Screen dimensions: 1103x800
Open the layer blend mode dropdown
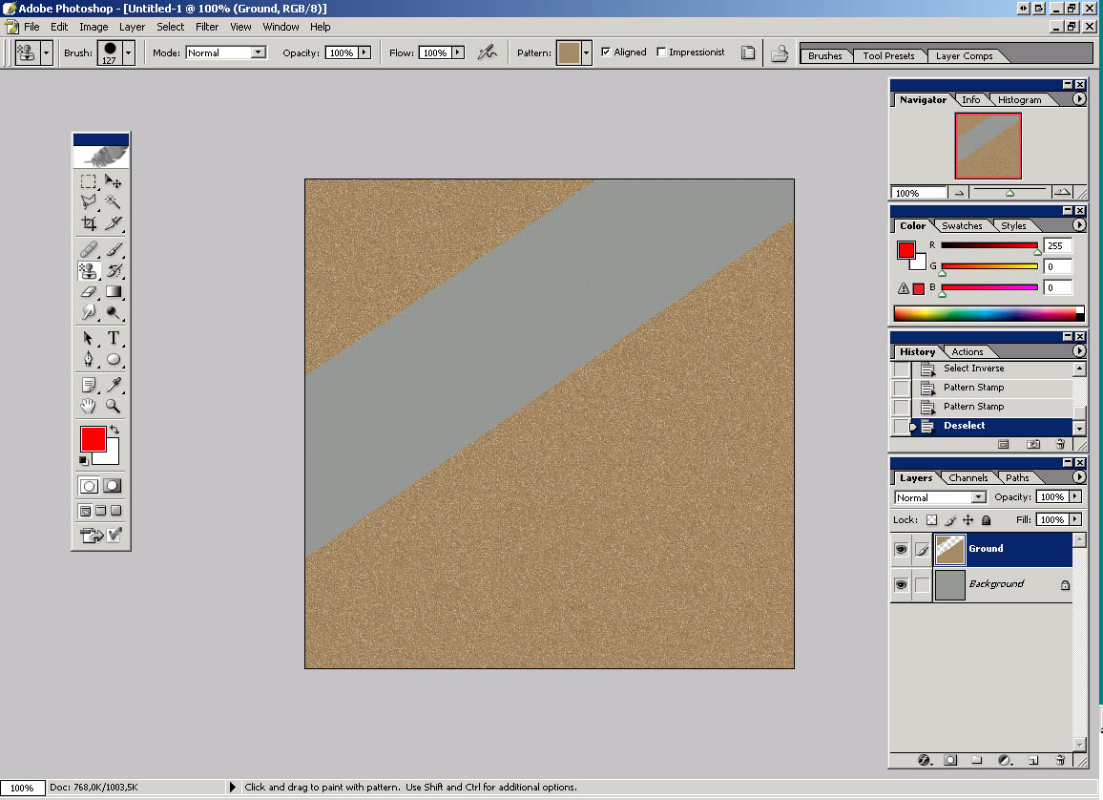[978, 497]
